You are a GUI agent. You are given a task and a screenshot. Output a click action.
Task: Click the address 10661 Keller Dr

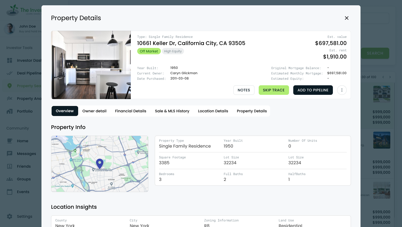(191, 43)
